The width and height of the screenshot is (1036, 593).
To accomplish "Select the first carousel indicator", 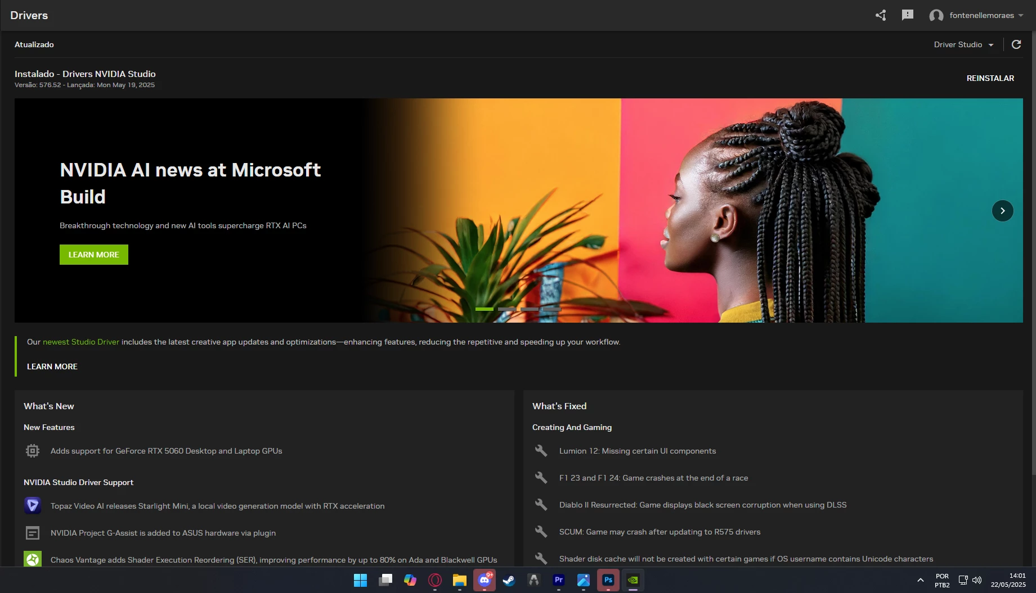I will (485, 309).
